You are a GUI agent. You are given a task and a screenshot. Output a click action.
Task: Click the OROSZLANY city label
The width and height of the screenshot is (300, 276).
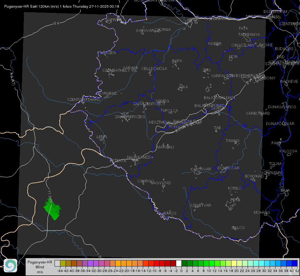click(243, 45)
